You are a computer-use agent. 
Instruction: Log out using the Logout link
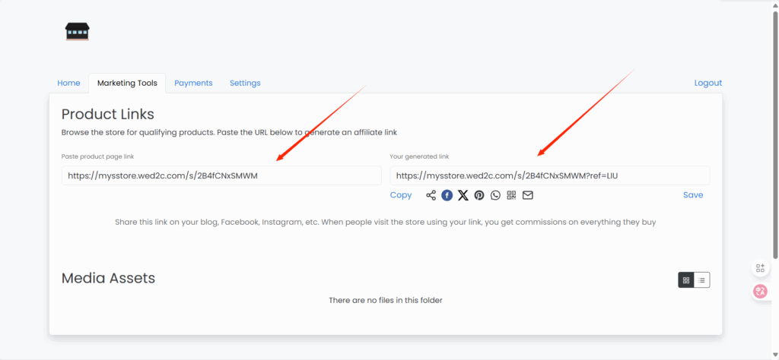coord(708,84)
